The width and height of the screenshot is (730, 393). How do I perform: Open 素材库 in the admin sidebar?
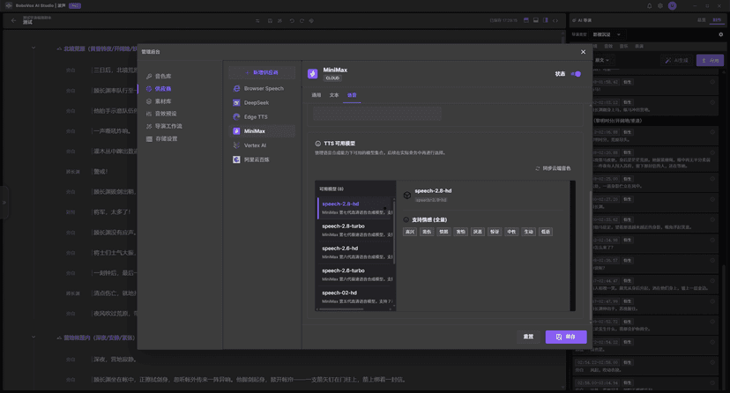click(x=162, y=101)
